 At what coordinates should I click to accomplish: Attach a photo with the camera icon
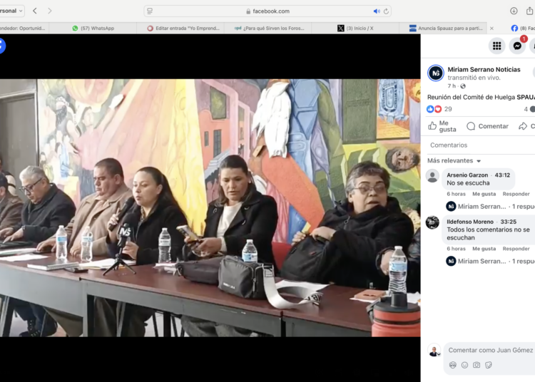[x=477, y=365]
